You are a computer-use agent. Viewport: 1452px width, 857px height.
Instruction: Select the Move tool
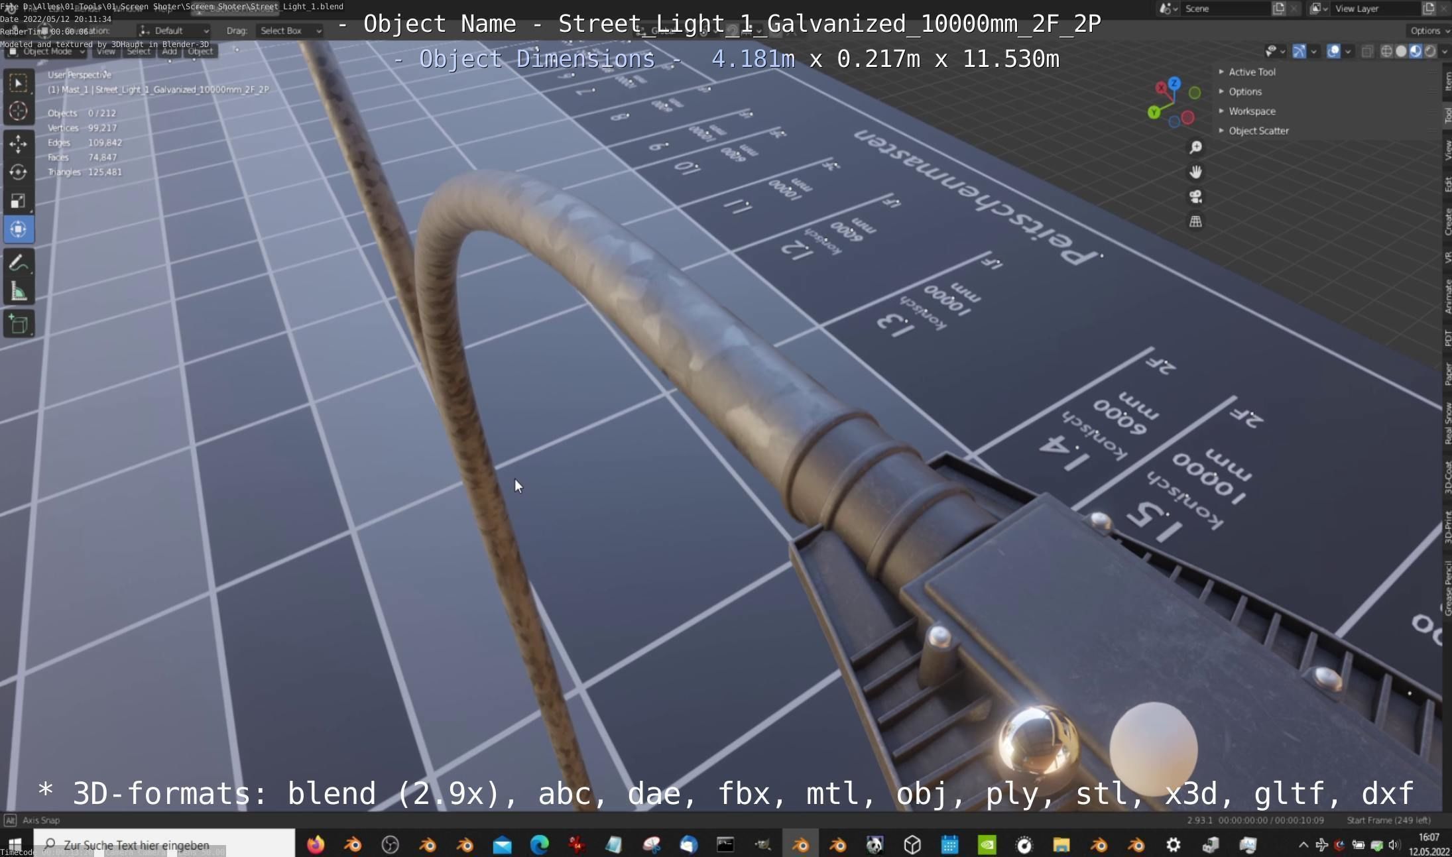pyautogui.click(x=19, y=143)
